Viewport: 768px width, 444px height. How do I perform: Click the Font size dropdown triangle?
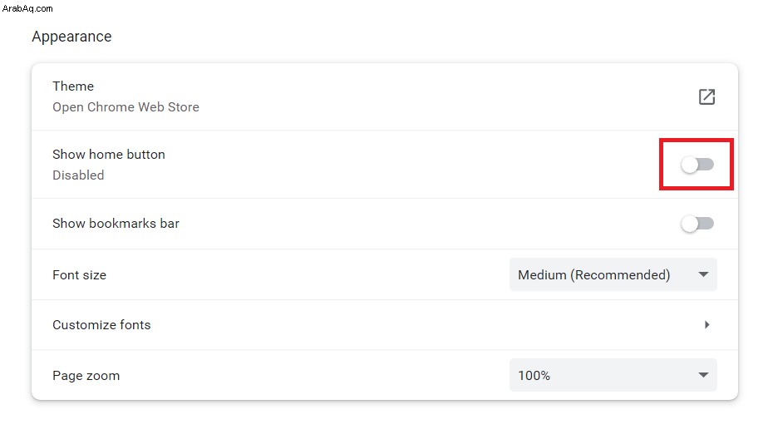tap(703, 274)
